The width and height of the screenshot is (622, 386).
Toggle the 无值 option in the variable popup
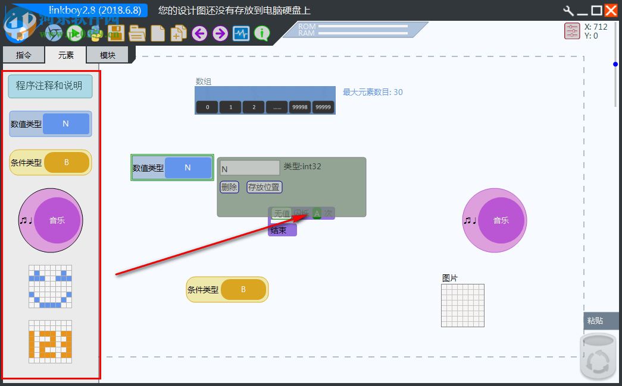pos(281,213)
